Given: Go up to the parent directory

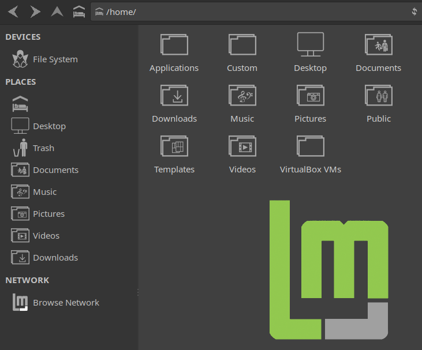Looking at the screenshot, I should 57,12.
